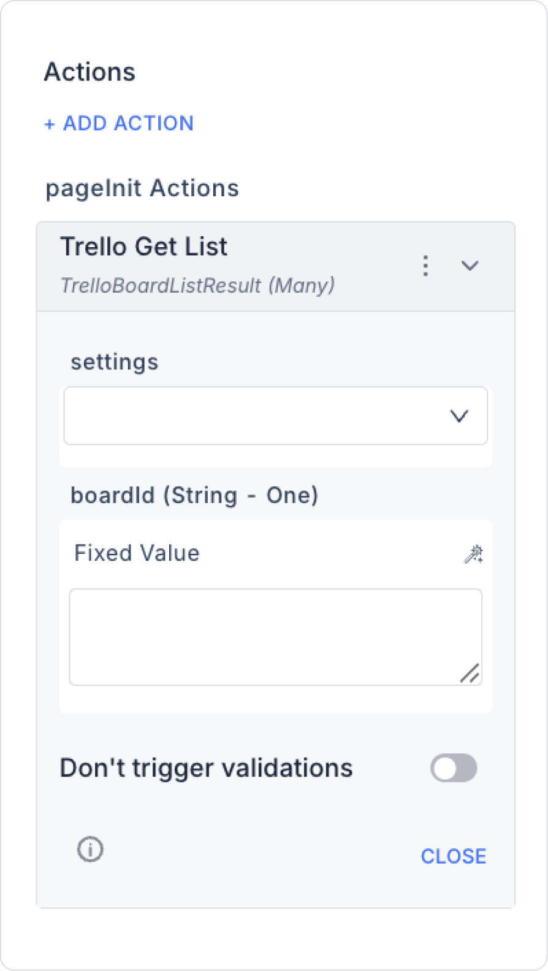Click the settings field label

[x=115, y=362]
